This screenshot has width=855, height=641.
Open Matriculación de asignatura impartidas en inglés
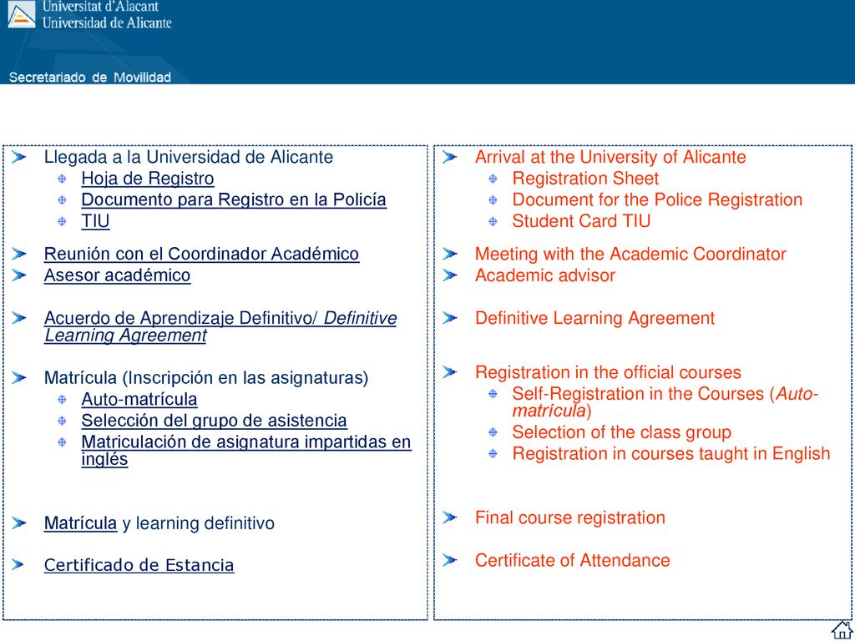click(246, 450)
